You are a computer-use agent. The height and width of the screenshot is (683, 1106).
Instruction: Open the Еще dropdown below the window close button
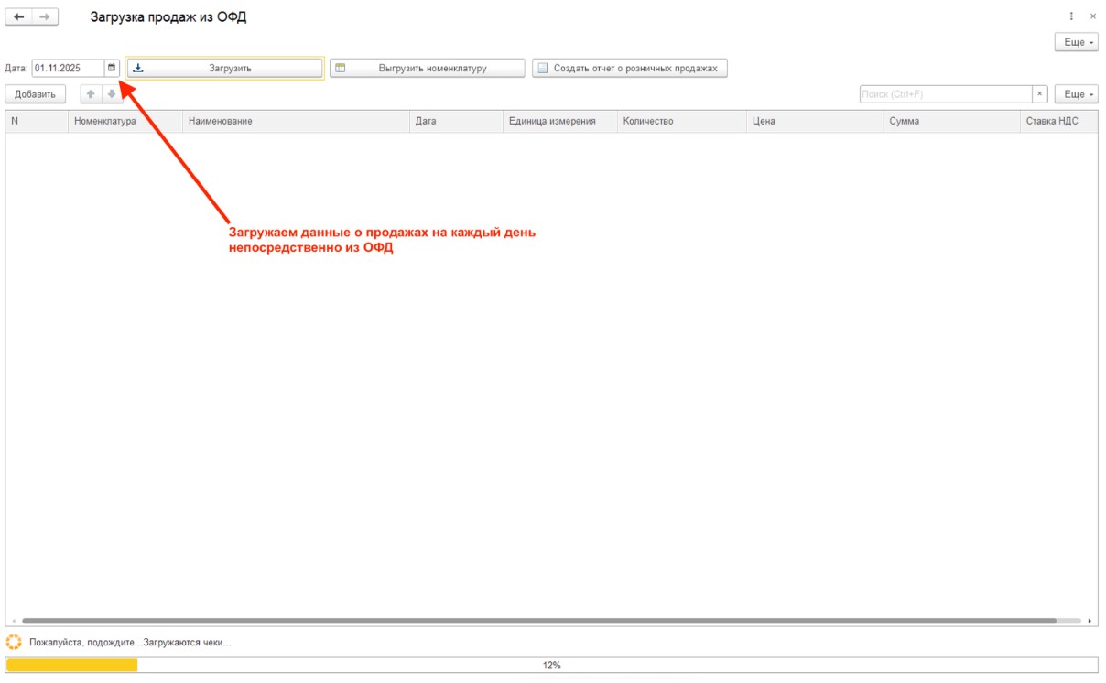tap(1077, 42)
